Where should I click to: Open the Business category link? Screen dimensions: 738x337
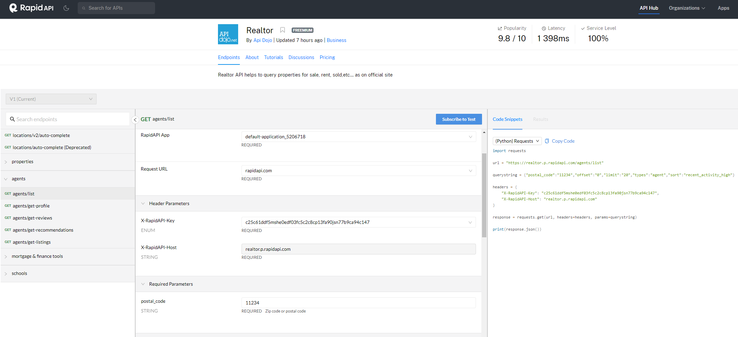point(336,40)
